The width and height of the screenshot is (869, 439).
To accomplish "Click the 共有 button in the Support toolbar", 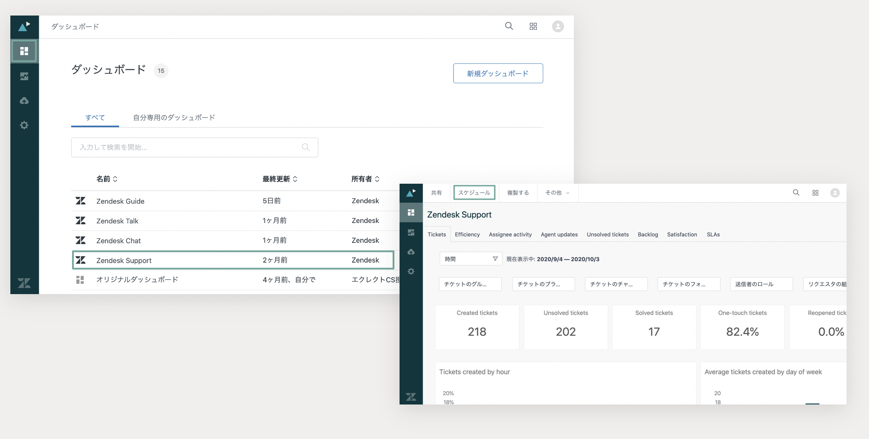I will (436, 193).
